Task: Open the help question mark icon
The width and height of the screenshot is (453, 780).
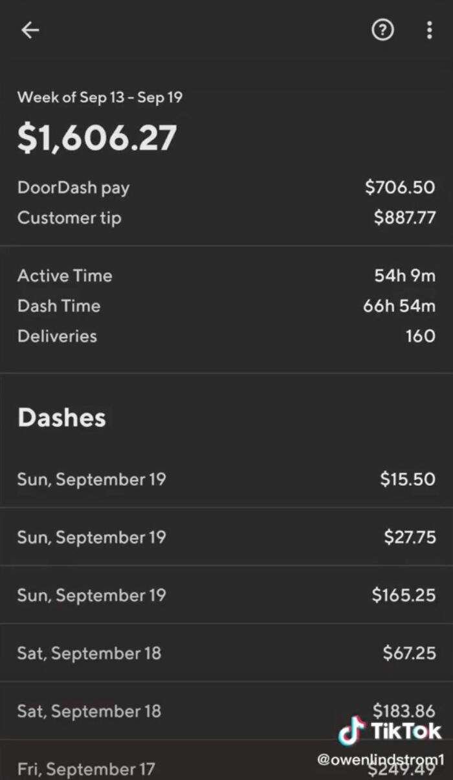Action: (x=382, y=30)
